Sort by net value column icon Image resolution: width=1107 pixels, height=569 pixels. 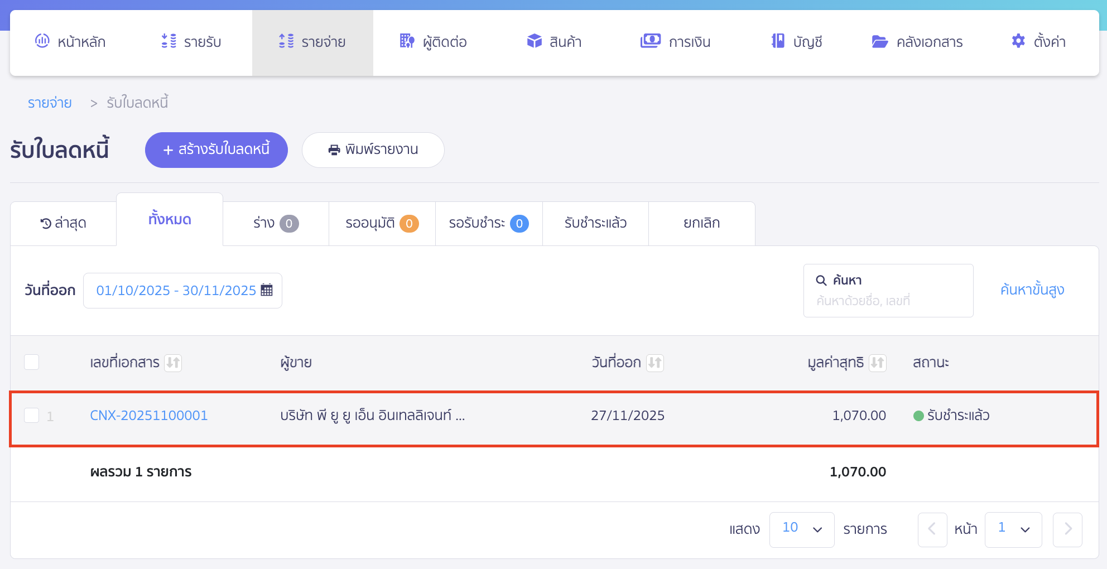tap(877, 363)
